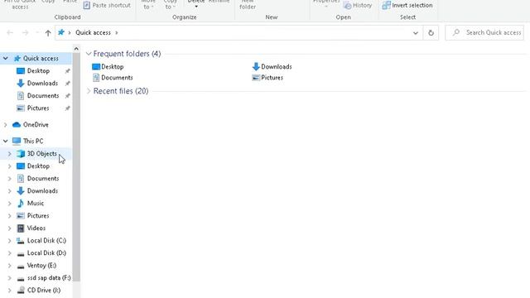Screen dimensions: 530x298
Task: Expand Documents under This PC
Action: [9, 179]
